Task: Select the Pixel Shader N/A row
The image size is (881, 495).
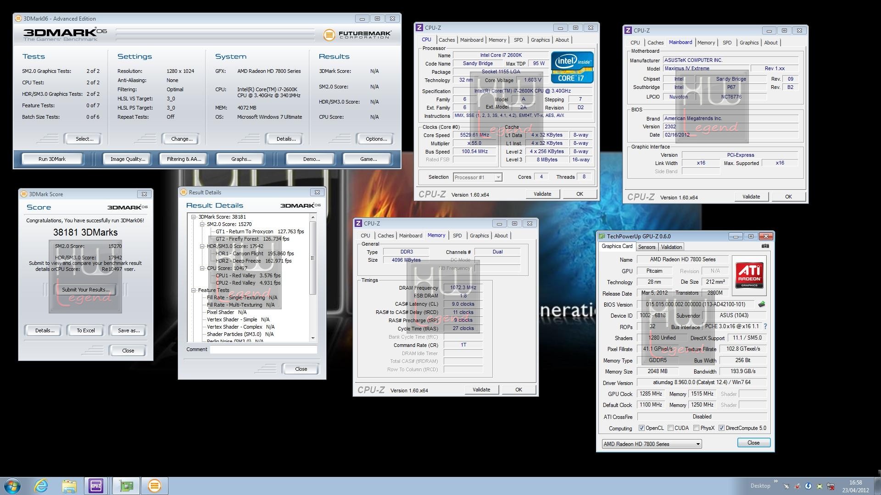Action: pos(227,313)
